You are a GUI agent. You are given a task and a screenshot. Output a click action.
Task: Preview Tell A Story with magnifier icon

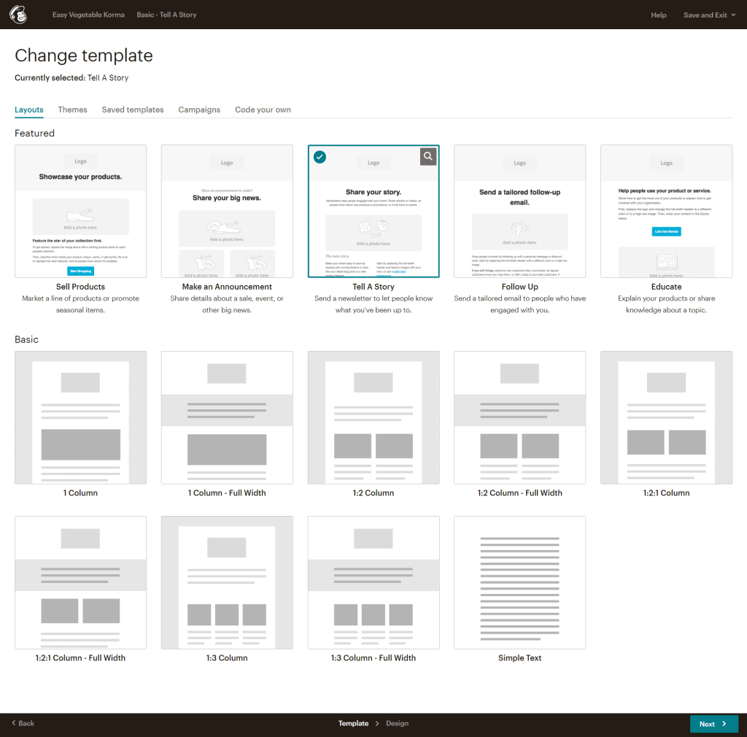pyautogui.click(x=427, y=156)
